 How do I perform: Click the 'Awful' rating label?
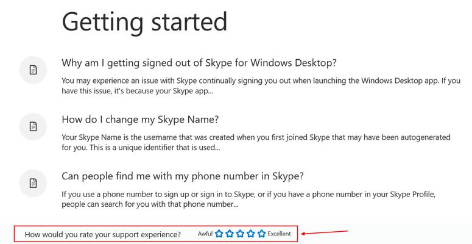point(205,234)
